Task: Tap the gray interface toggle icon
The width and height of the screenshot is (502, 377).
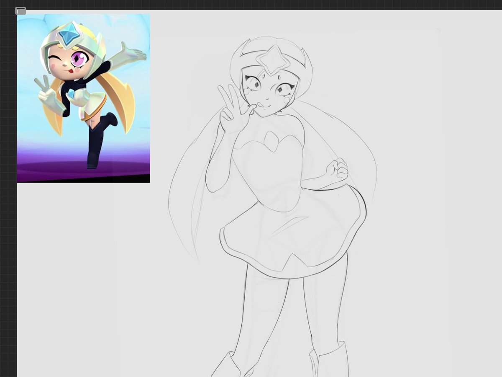Action: click(20, 11)
